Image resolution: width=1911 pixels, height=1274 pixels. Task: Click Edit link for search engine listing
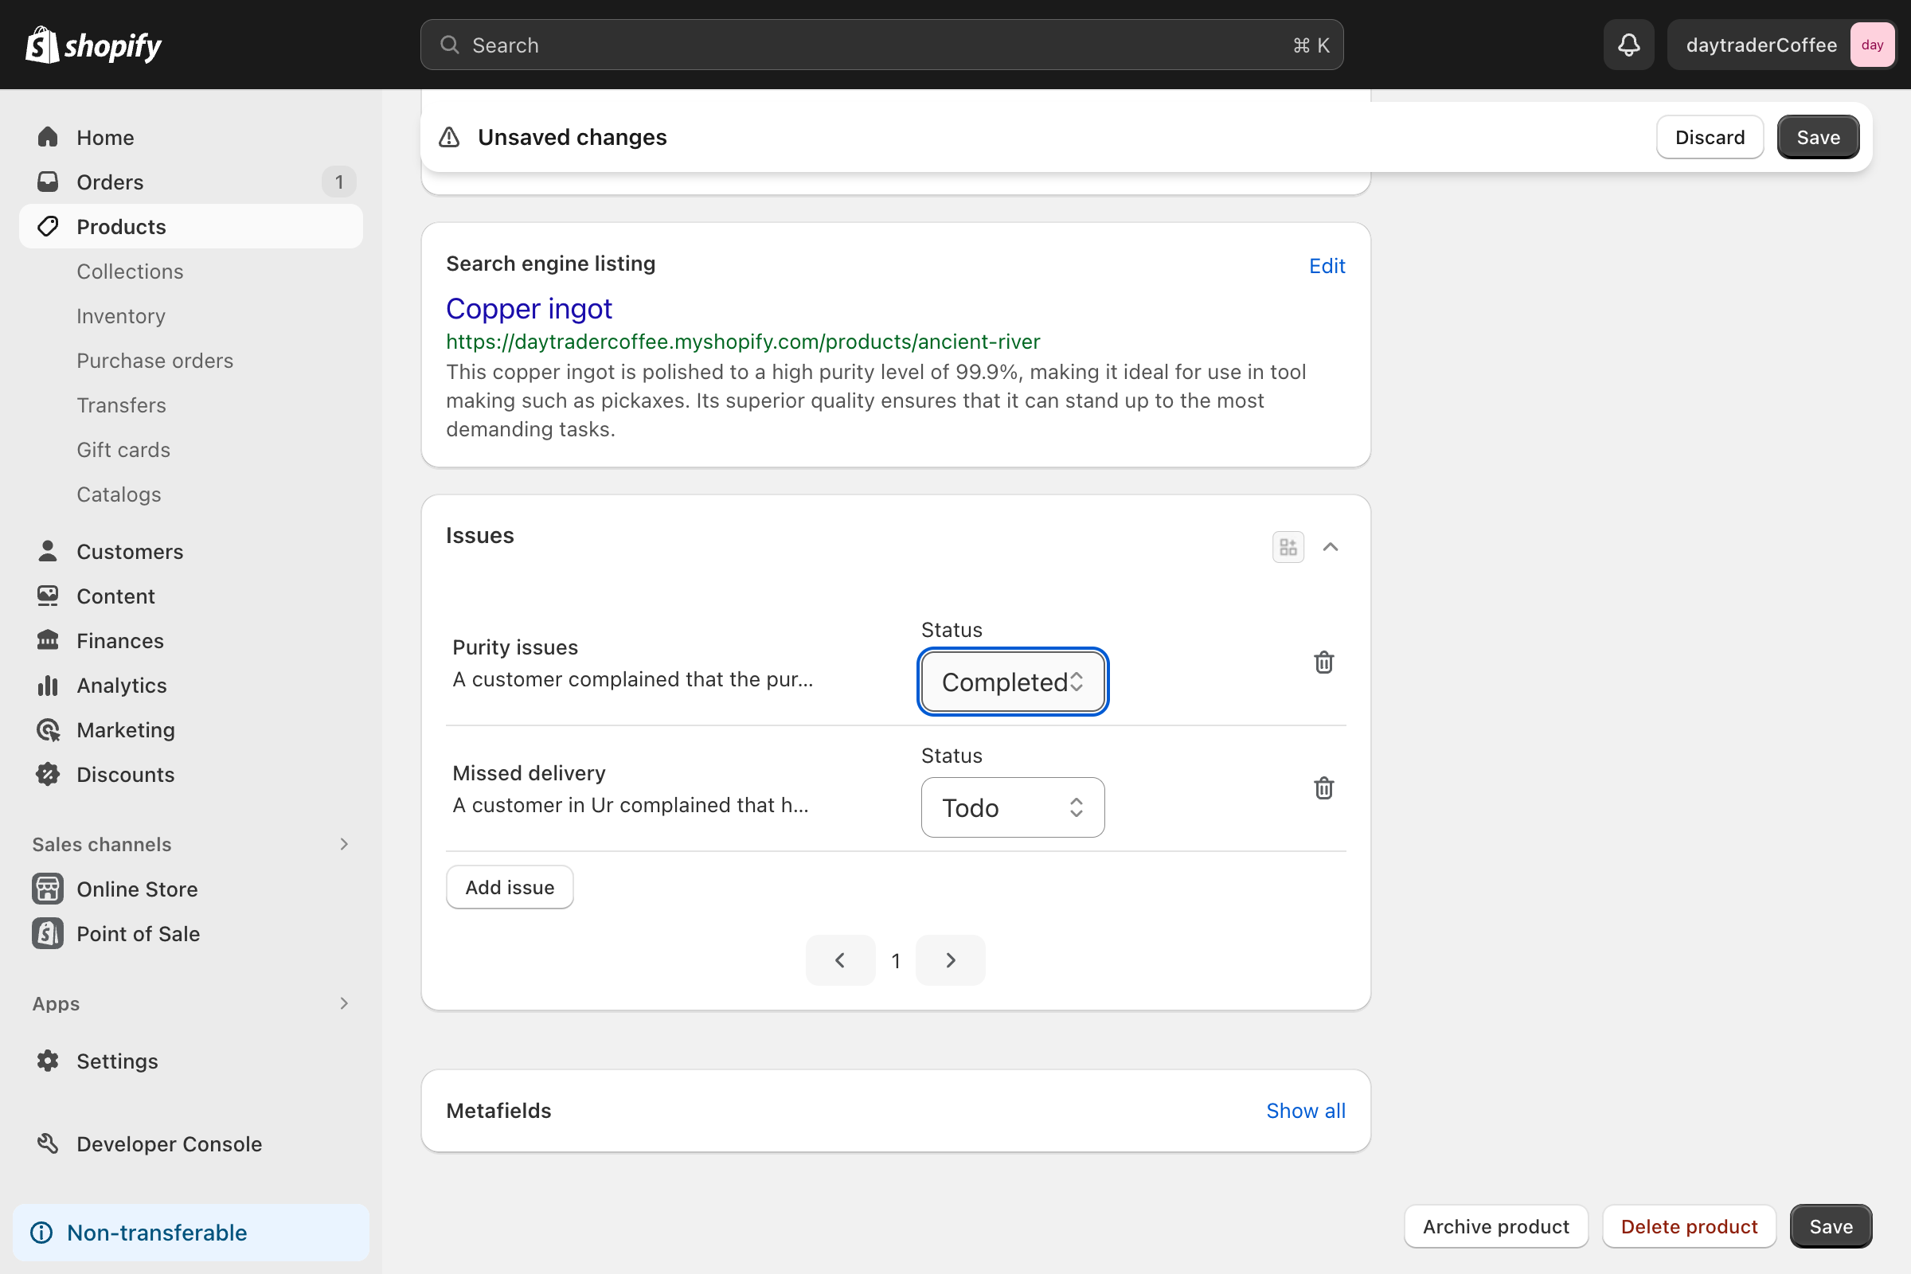1325,266
